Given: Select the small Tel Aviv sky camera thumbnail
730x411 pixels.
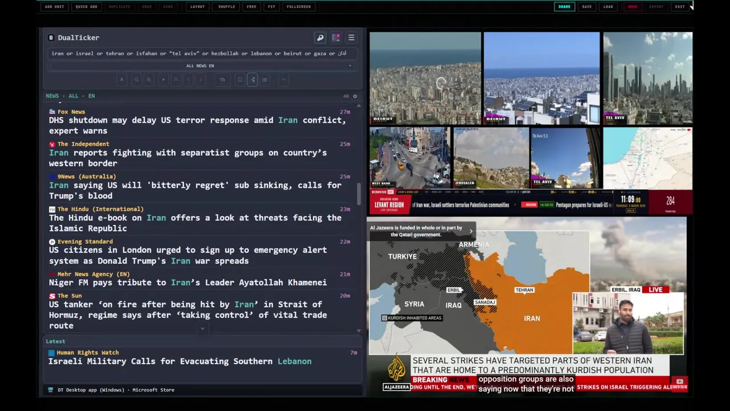Looking at the screenshot, I should click(x=566, y=158).
